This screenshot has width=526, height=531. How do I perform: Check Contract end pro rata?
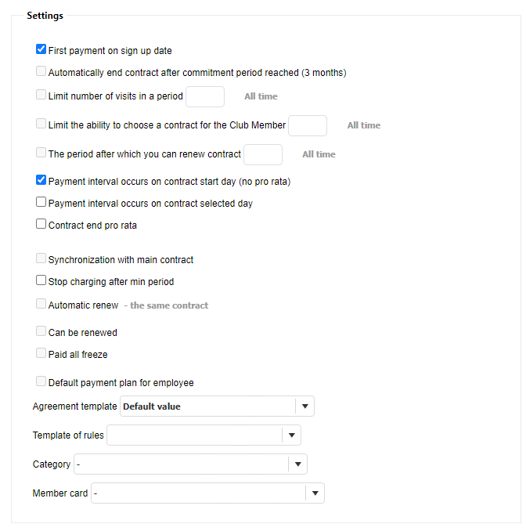click(x=41, y=224)
